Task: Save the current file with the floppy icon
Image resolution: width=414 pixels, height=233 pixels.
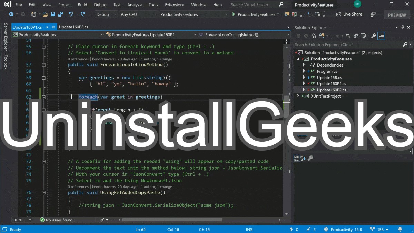Action: (x=53, y=14)
